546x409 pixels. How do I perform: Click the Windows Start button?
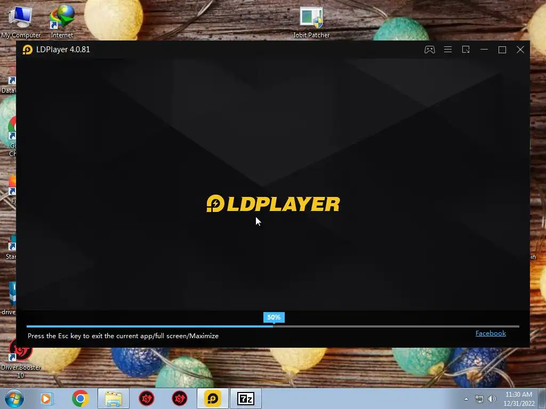(x=14, y=398)
